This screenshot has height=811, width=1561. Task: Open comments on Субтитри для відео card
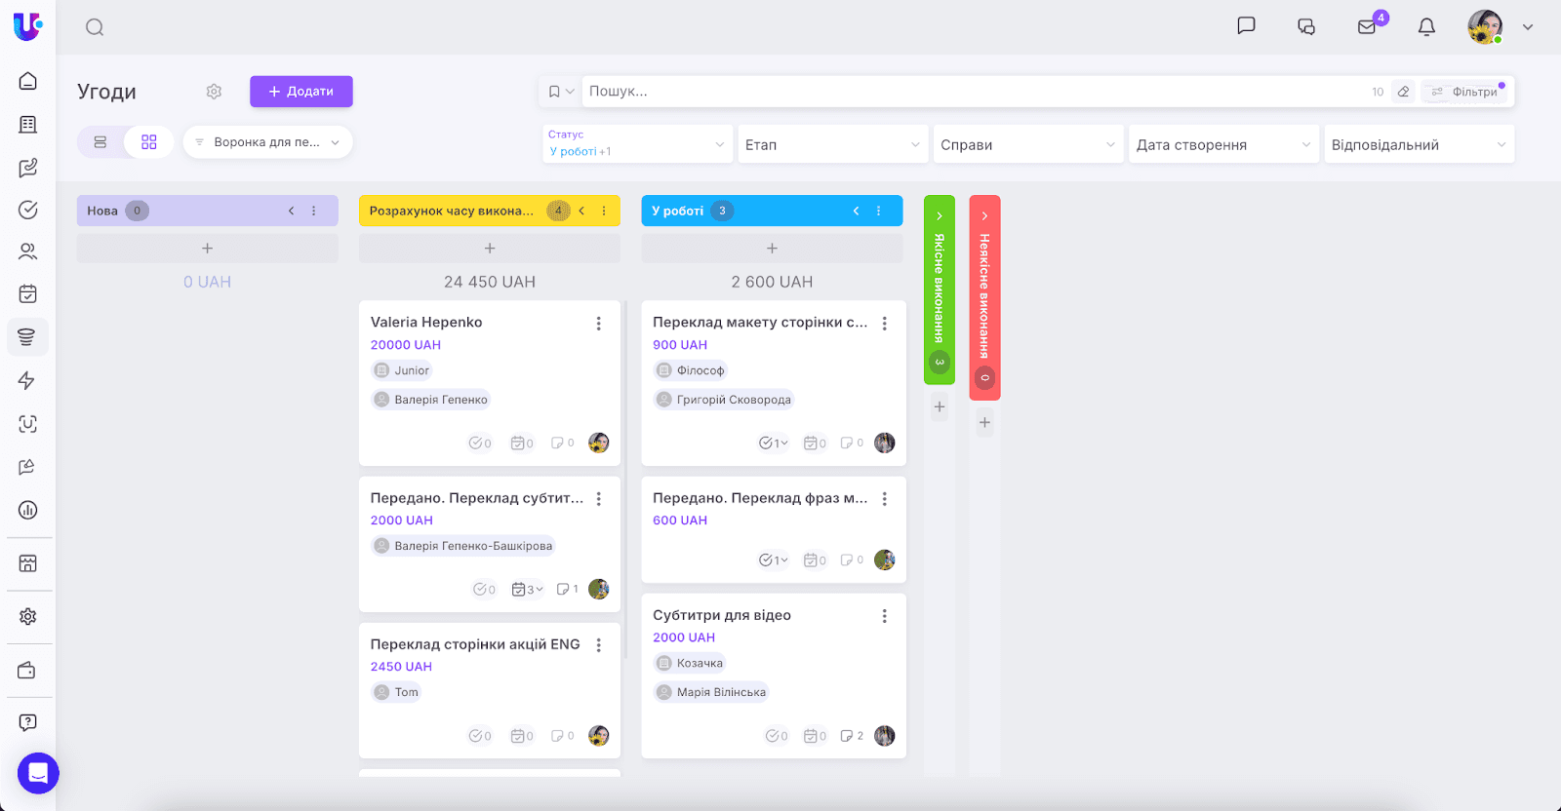[852, 736]
